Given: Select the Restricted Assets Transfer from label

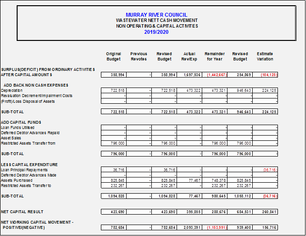Looking at the screenshot, I should click(x=28, y=143).
